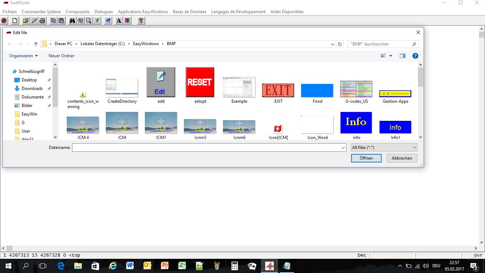
Task: Expand the breadcrumb arrow after Dieser PC
Action: coord(76,44)
